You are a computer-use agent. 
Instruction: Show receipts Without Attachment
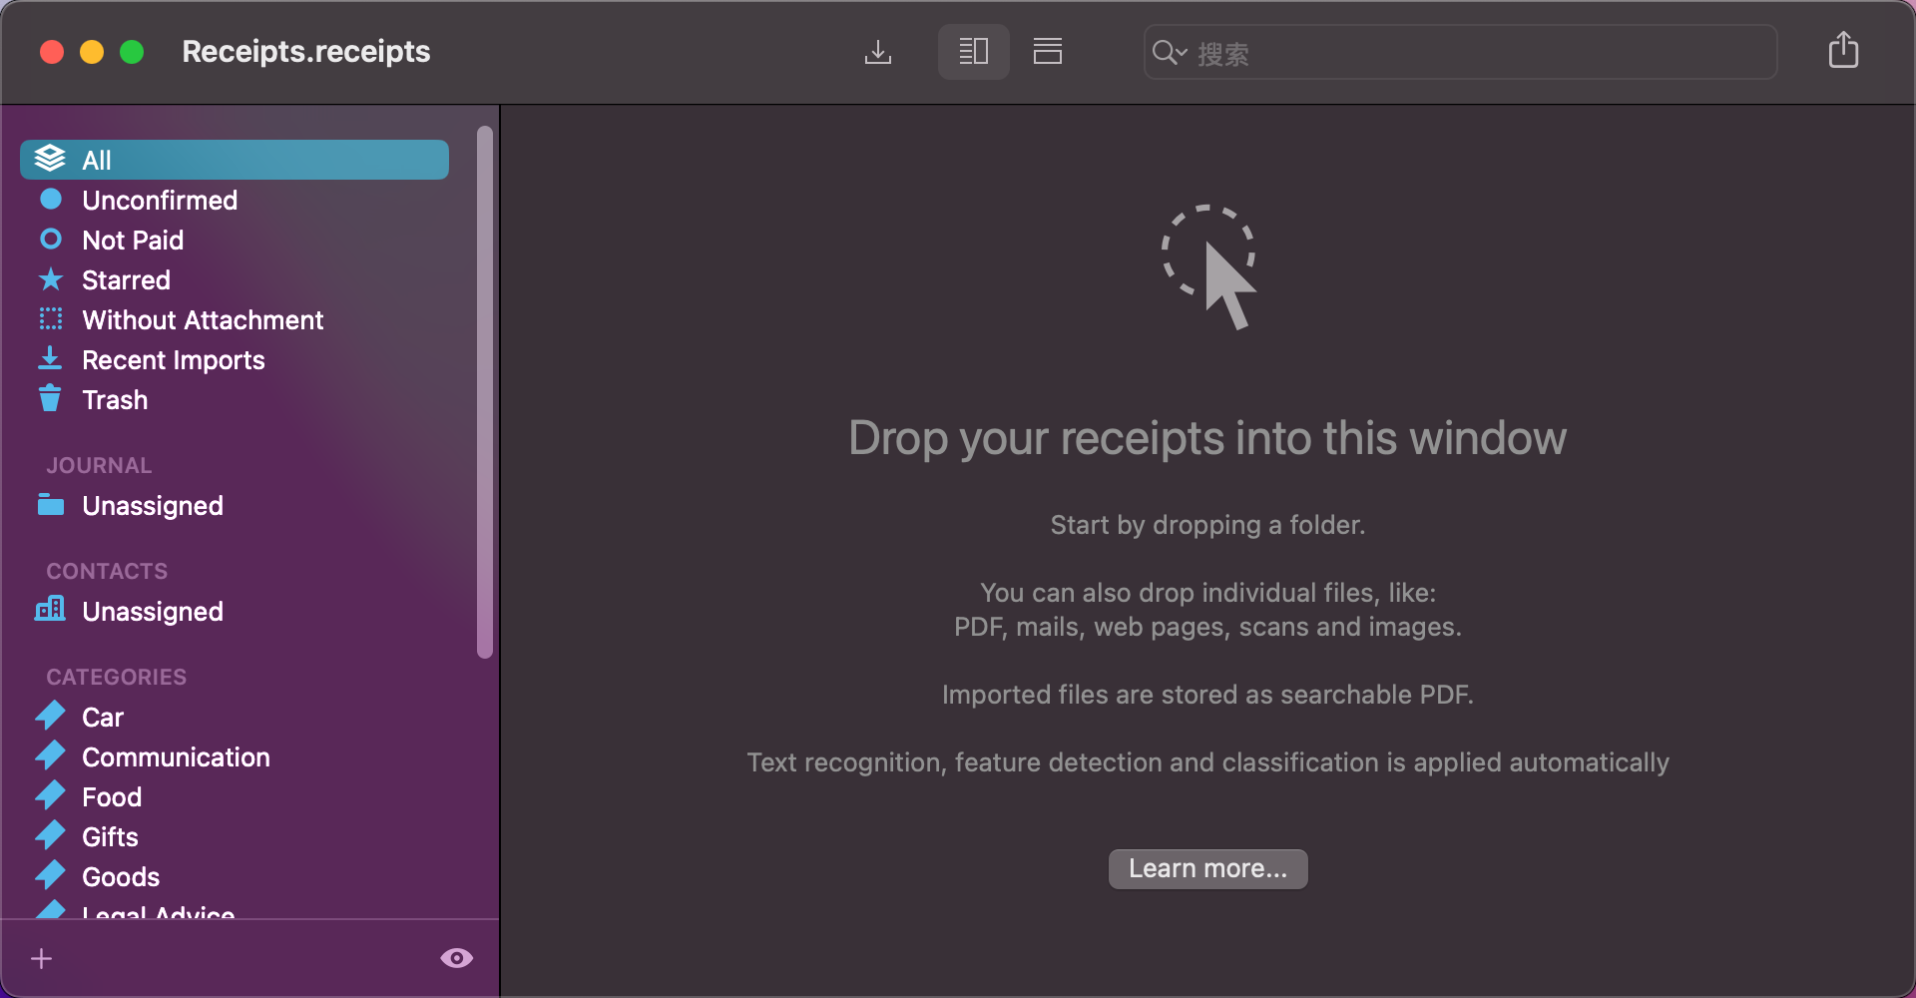click(203, 320)
